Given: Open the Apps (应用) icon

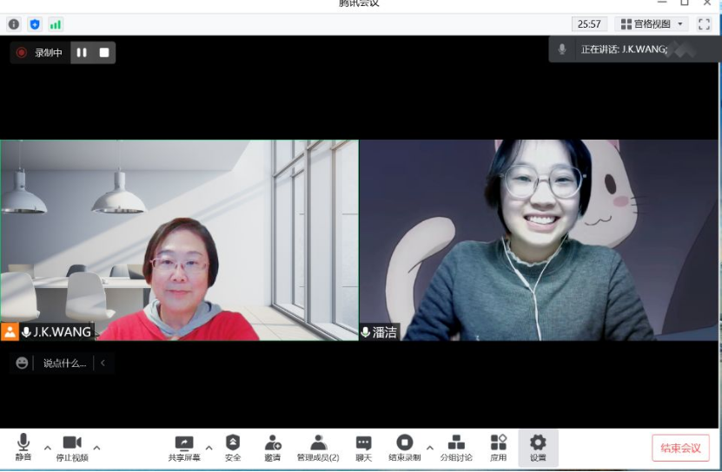Looking at the screenshot, I should 498,448.
